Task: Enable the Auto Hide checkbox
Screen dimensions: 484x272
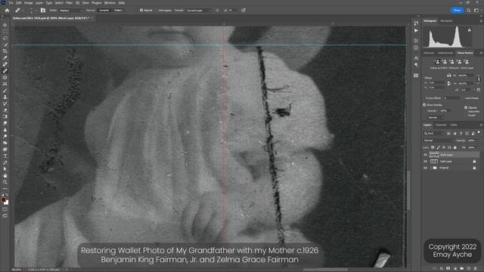Action: click(466, 111)
